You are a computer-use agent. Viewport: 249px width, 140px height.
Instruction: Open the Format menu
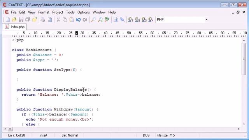pos(44,12)
